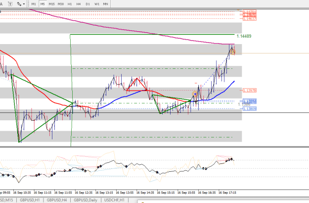Switch chart to M1 timeframe
Screen dimensions: 309x203
pyautogui.click(x=34, y=4)
